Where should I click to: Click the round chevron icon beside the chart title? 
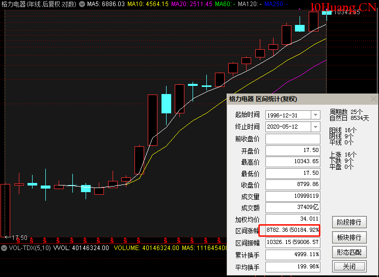click(x=82, y=4)
